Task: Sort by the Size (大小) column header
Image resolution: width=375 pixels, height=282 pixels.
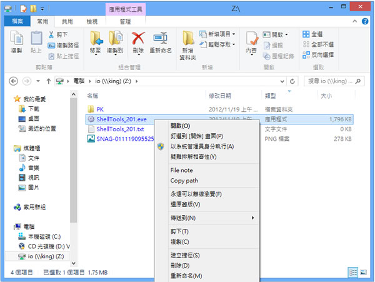Action: (x=326, y=96)
